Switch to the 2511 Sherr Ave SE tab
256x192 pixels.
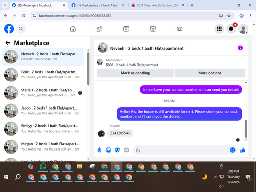tap(157, 5)
